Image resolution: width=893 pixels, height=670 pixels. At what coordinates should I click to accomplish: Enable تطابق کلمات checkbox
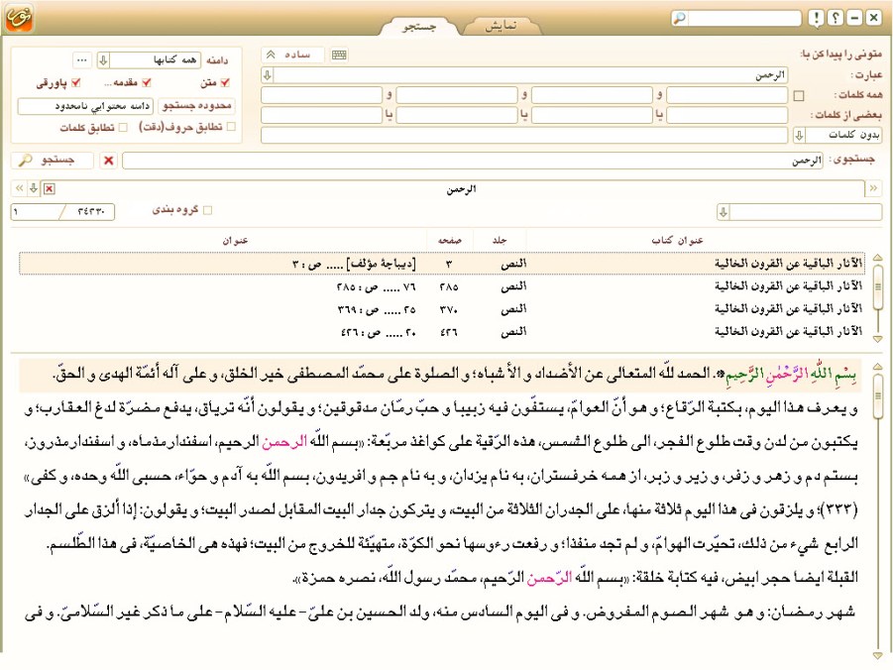123,128
